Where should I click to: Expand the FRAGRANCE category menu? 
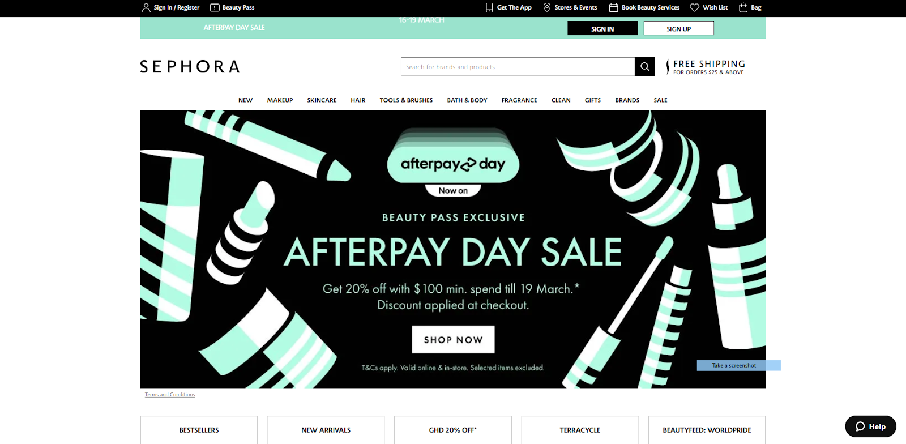(519, 100)
